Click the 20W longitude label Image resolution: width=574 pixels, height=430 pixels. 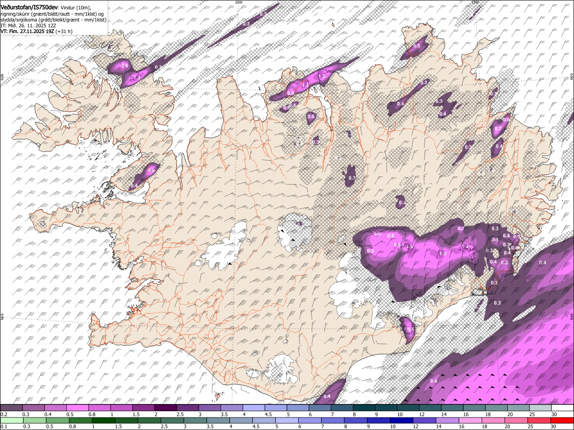238,2
